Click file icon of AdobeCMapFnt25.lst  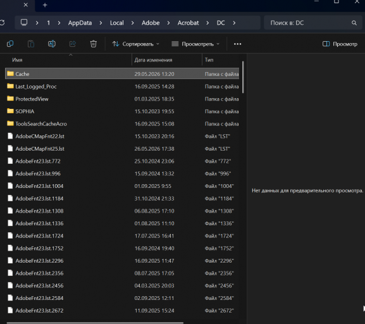pyautogui.click(x=10, y=148)
